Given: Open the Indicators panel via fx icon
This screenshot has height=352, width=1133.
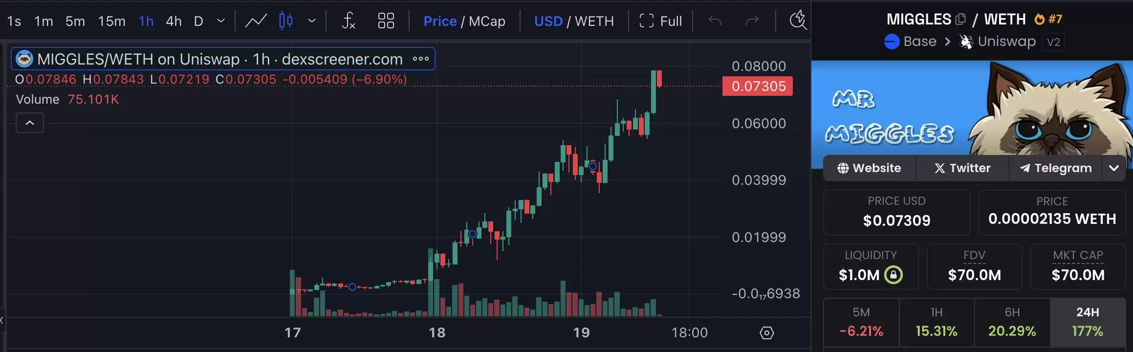Looking at the screenshot, I should 348,21.
